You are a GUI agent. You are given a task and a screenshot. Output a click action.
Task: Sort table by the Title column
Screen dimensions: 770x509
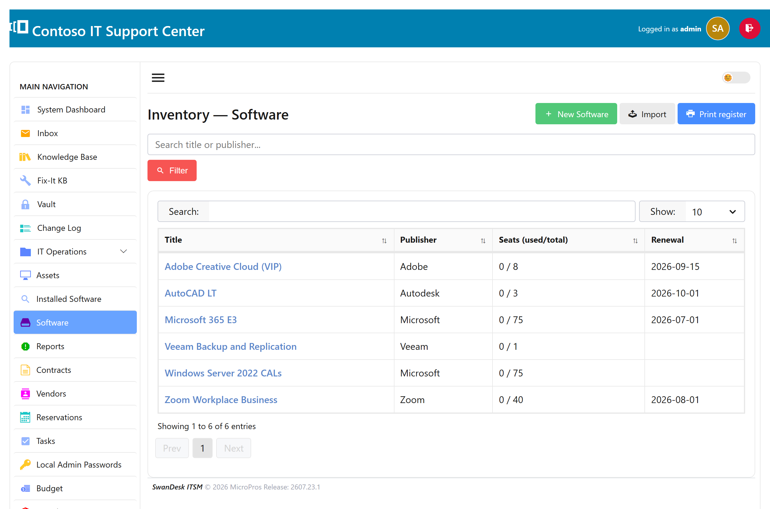pos(276,240)
